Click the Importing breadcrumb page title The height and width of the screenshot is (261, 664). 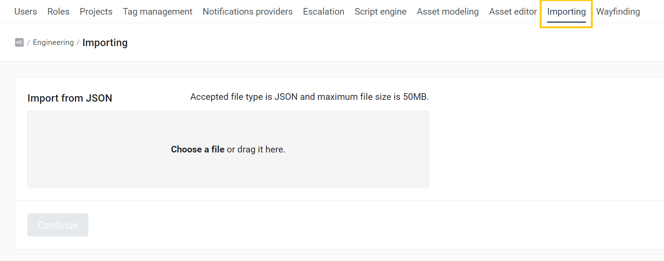tap(105, 43)
